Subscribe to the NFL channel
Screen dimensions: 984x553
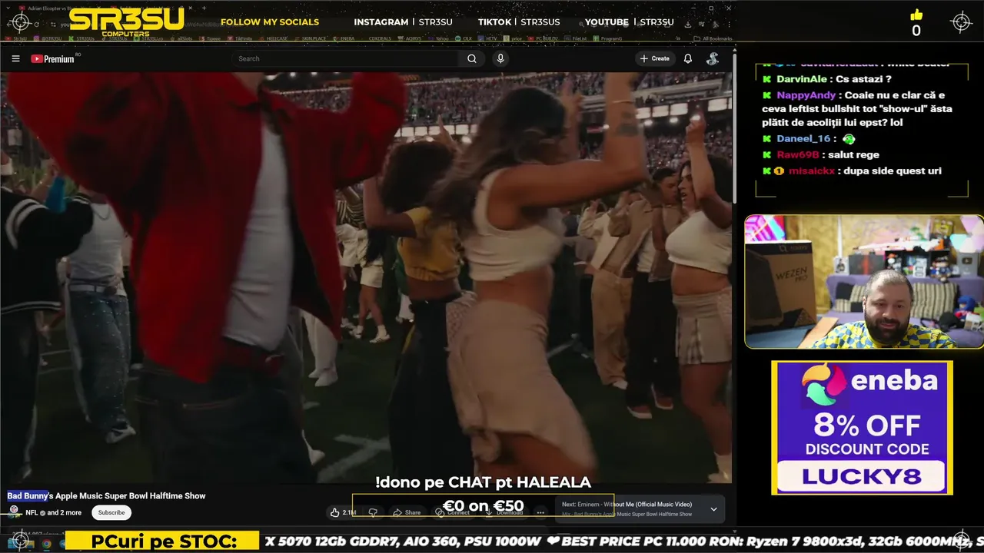point(111,512)
